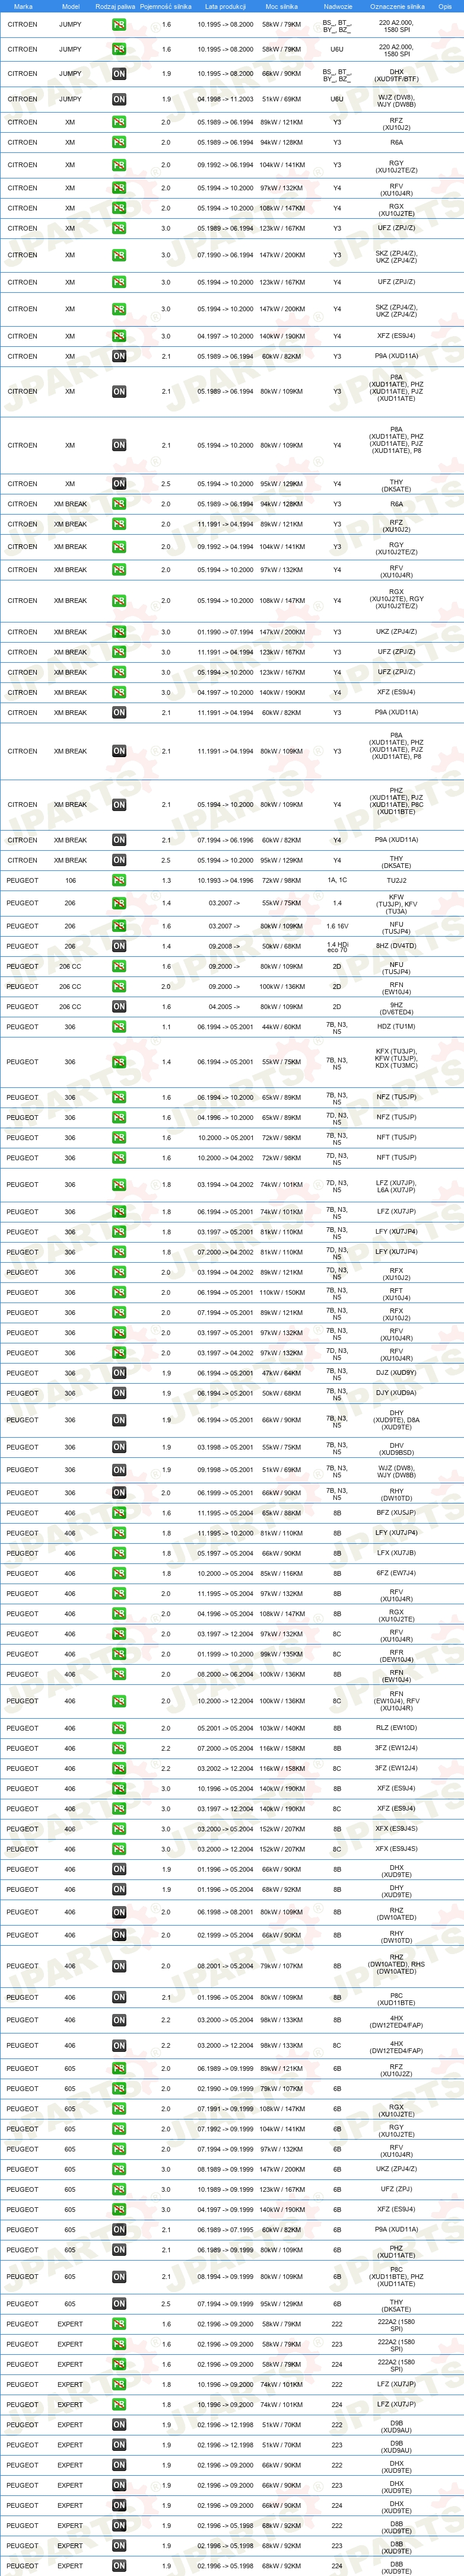
Task: Click production dates '06.1989 -> 07.1995' in 605 row
Action: (225, 2229)
